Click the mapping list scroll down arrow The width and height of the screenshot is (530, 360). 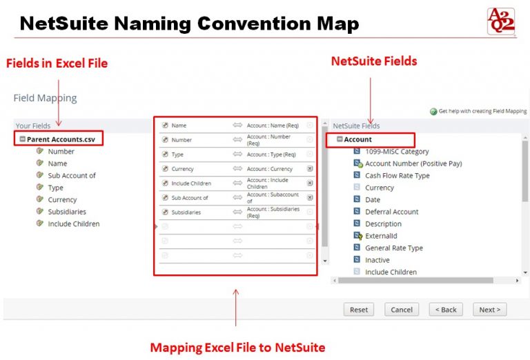click(x=325, y=261)
